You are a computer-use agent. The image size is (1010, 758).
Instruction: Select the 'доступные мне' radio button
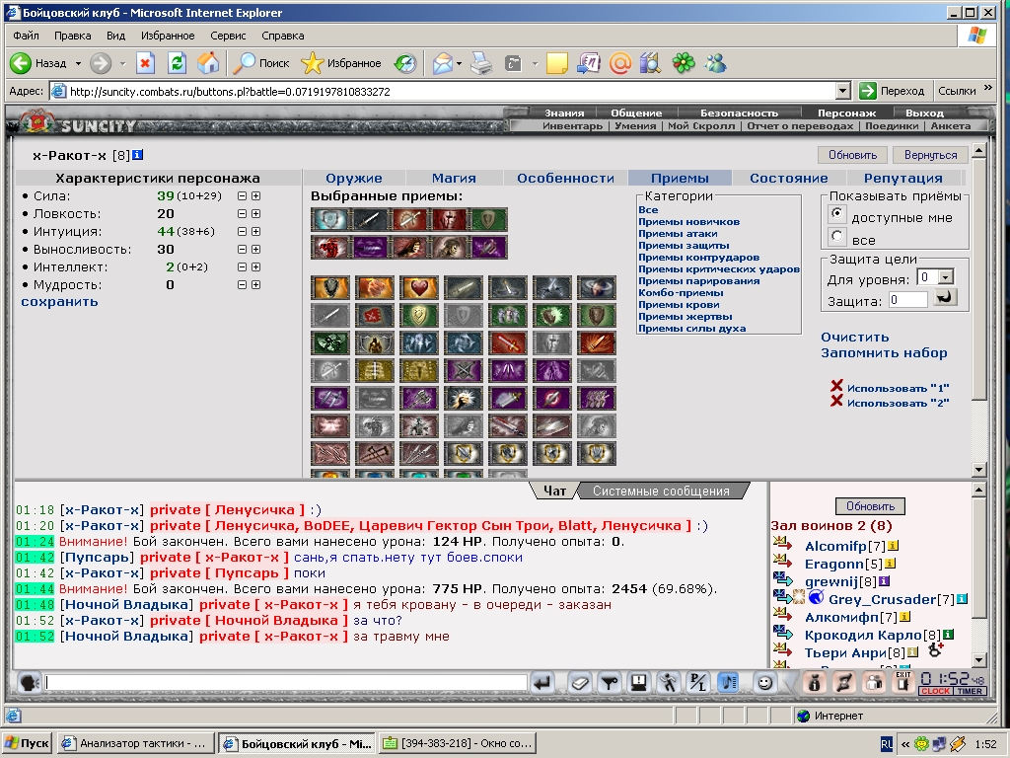coord(836,214)
